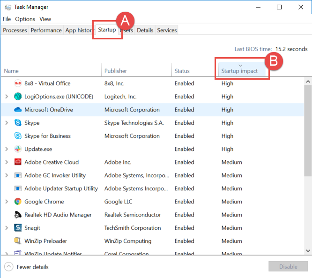
Task: Open the View menu
Action: point(45,19)
